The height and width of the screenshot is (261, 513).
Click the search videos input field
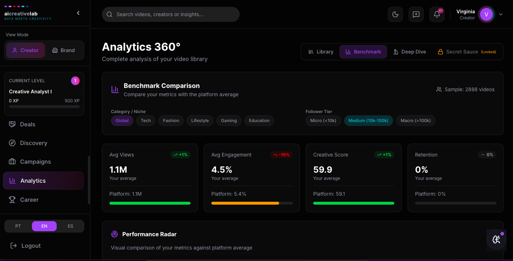[171, 14]
